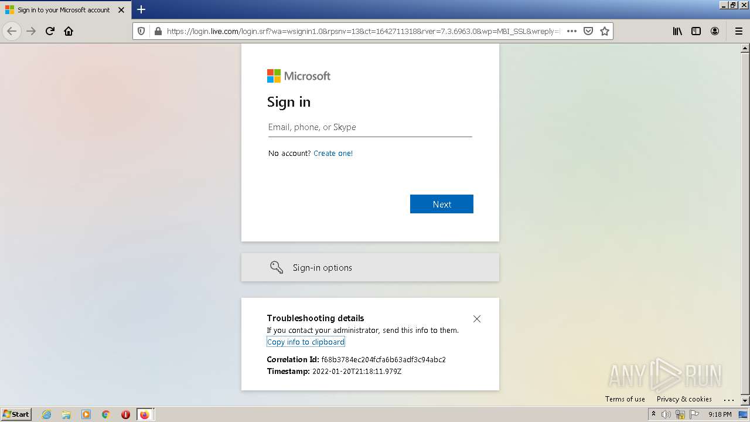Open the footer ellipsis more options

[729, 399]
